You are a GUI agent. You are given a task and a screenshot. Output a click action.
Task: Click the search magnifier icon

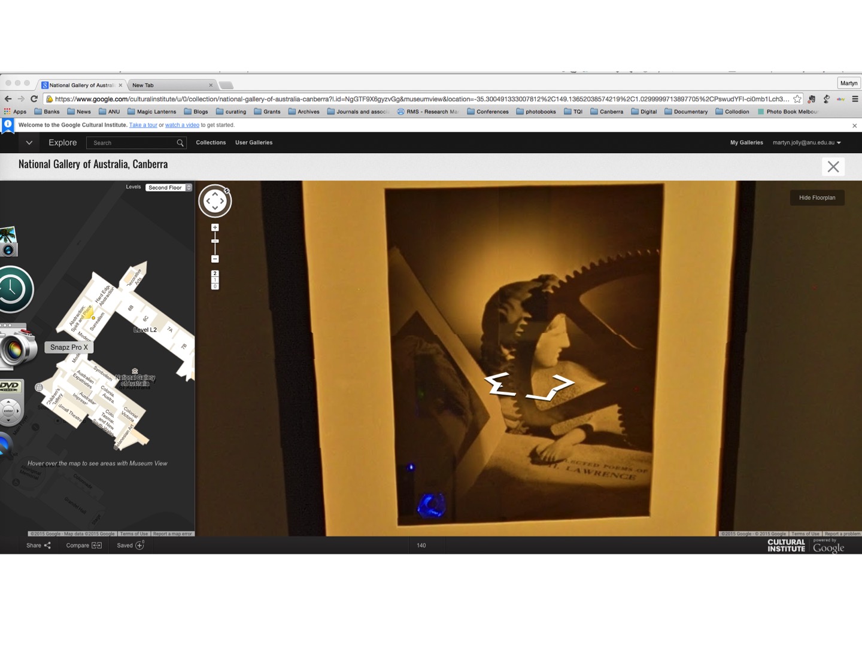[180, 143]
